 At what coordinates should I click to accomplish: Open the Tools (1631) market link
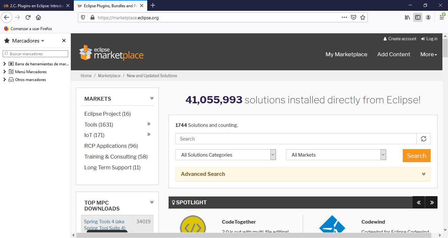click(x=99, y=125)
